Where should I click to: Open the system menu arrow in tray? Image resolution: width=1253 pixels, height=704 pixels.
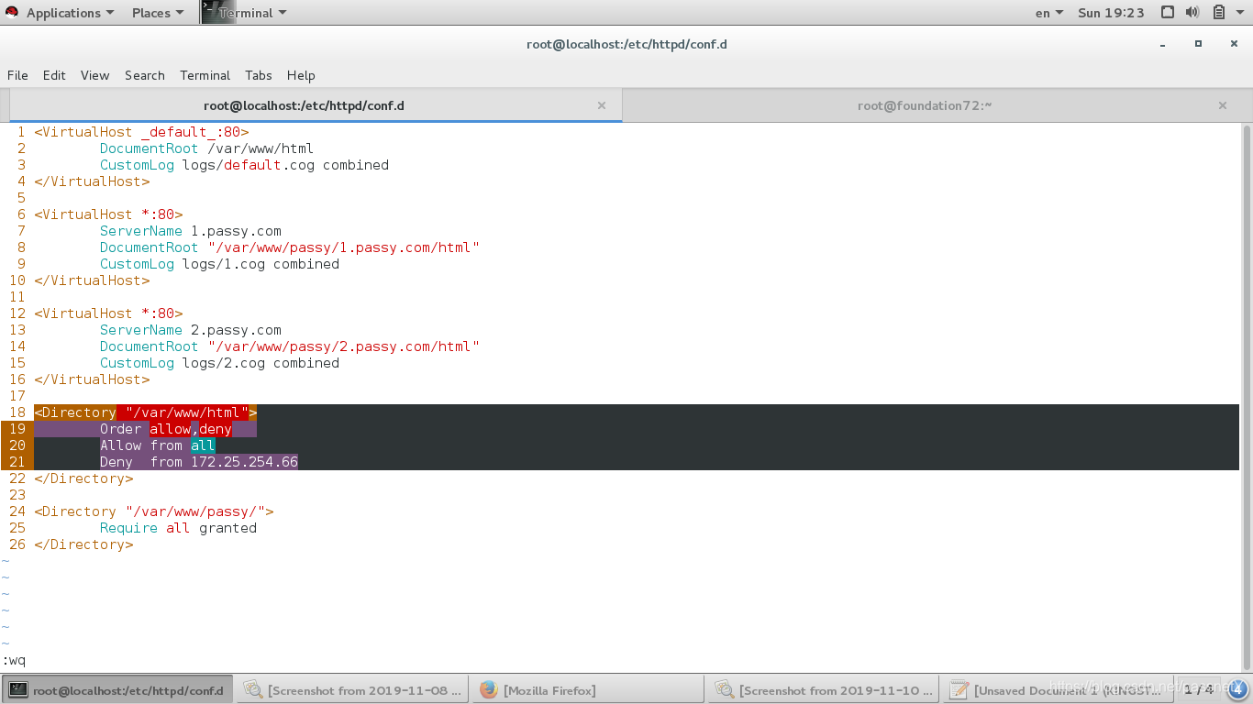coord(1240,13)
